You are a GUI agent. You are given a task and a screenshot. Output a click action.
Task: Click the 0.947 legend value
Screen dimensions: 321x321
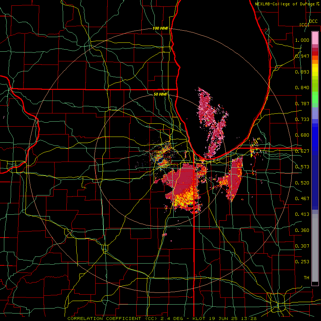tap(302, 56)
